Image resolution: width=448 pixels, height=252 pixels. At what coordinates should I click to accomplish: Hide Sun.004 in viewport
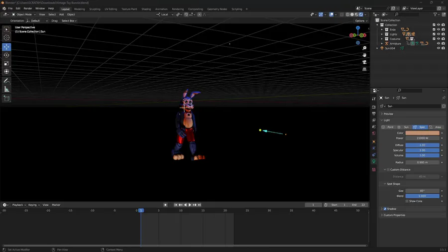[438, 48]
